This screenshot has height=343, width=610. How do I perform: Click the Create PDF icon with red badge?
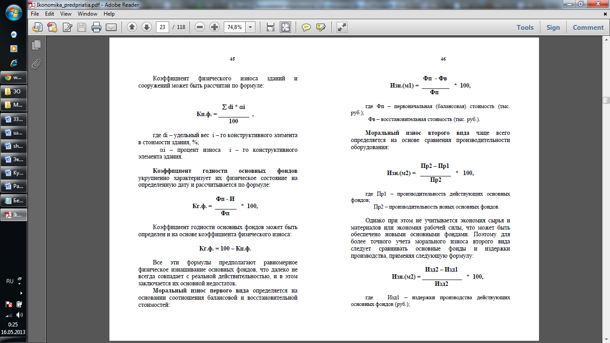point(53,27)
